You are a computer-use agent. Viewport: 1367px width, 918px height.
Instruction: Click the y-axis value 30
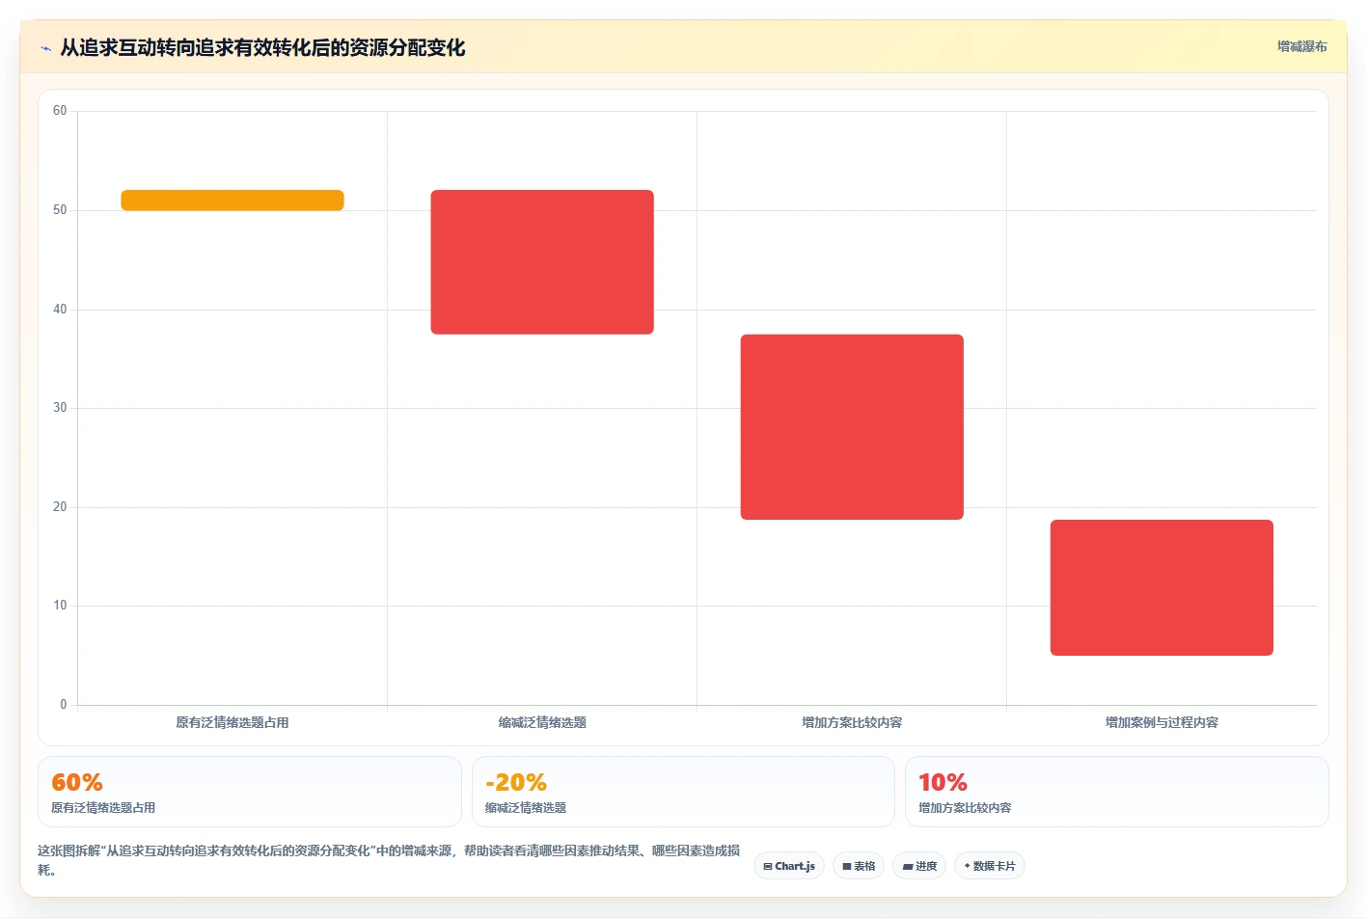(x=60, y=408)
